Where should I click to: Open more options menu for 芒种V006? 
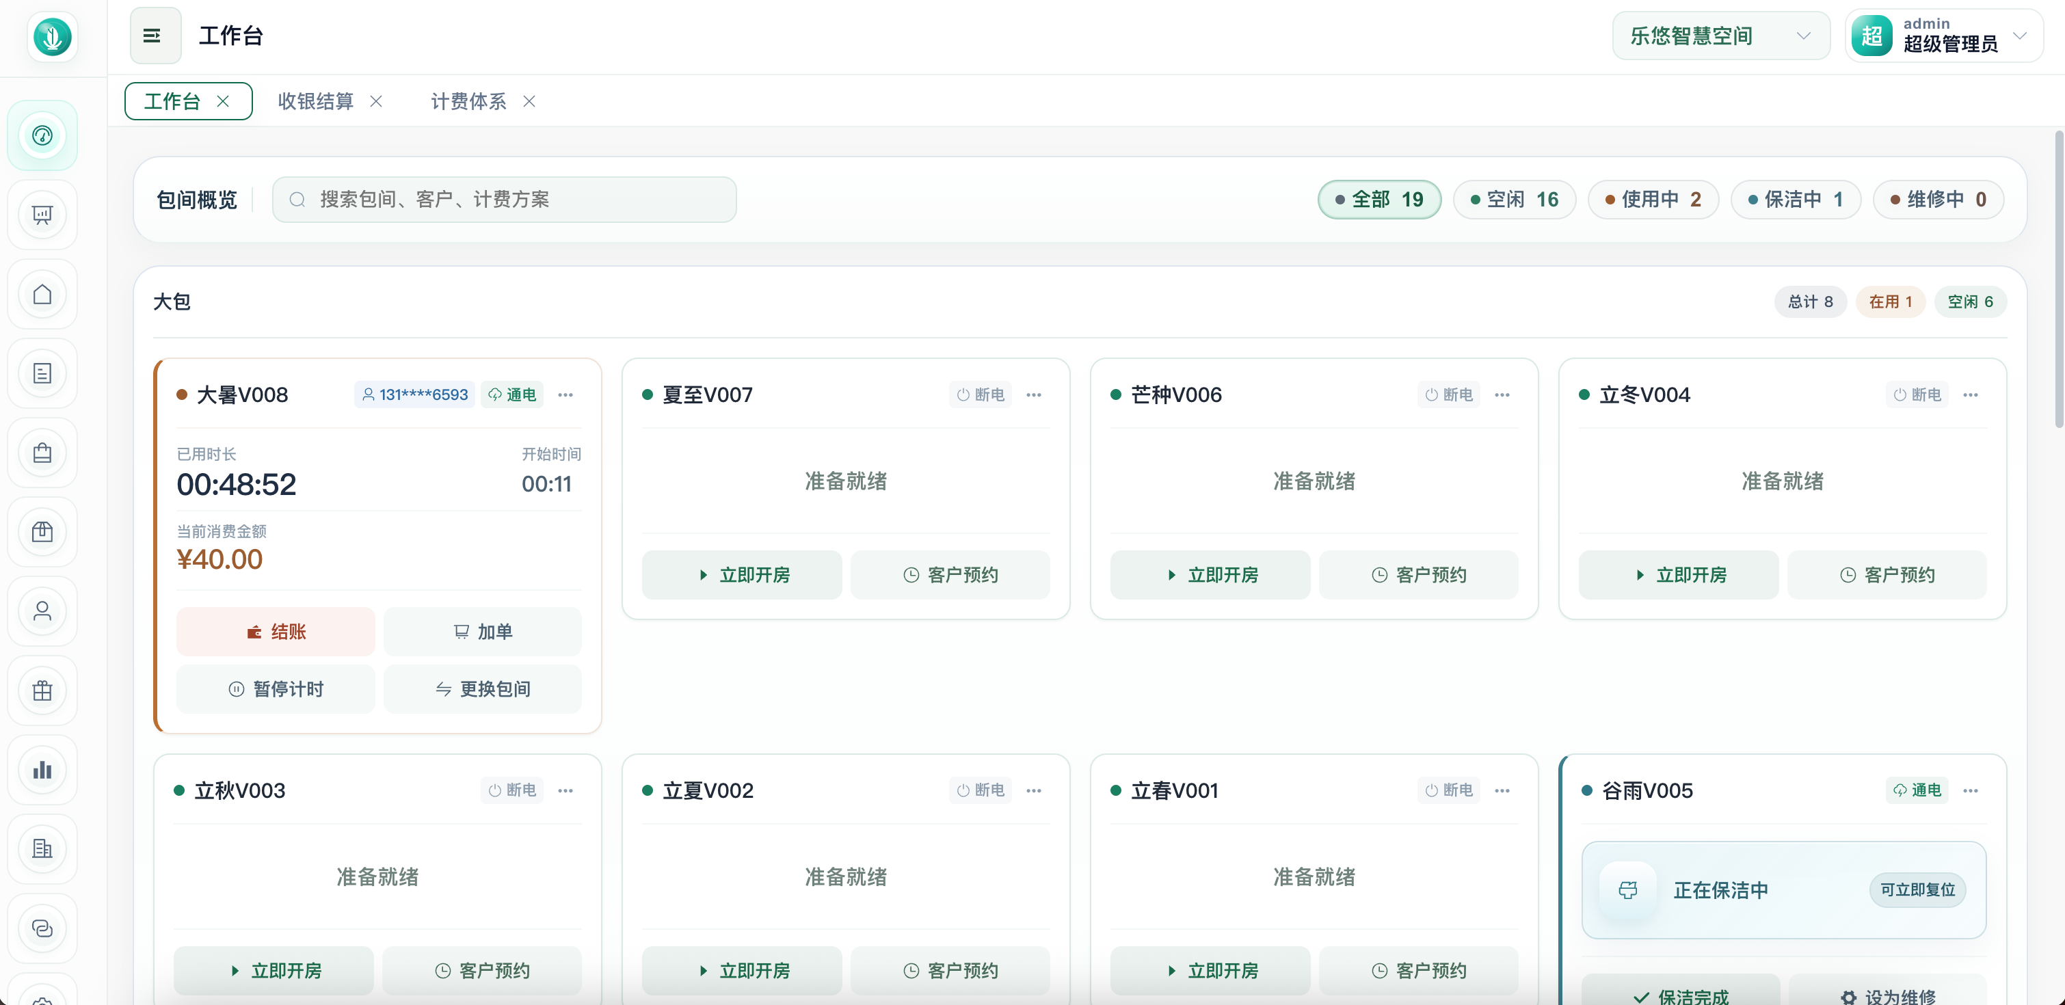click(1502, 395)
